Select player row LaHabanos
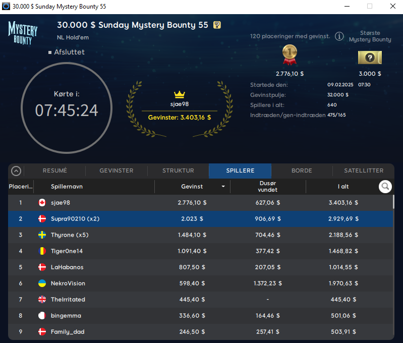The width and height of the screenshot is (403, 343). (200, 267)
